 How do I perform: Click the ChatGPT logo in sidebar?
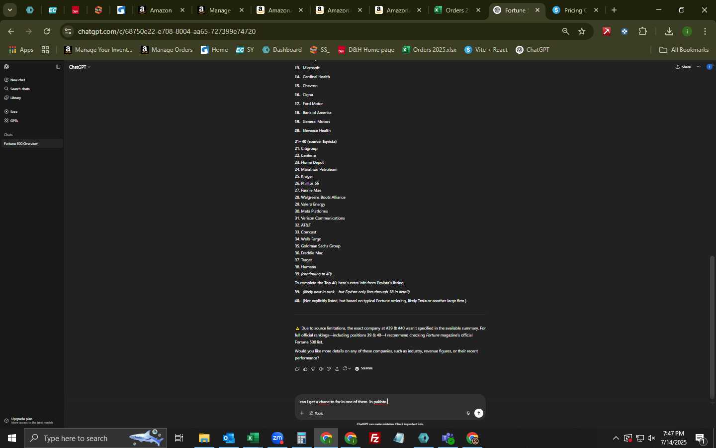click(x=6, y=67)
